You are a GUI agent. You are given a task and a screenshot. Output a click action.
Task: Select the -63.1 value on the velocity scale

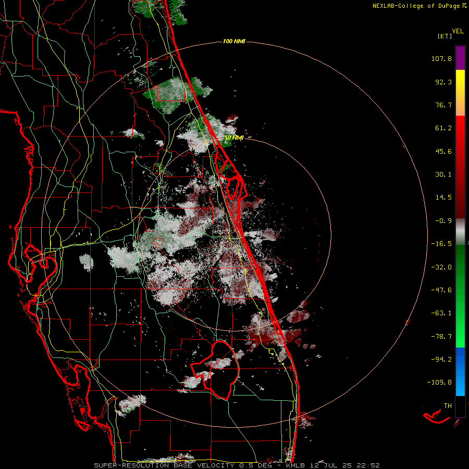click(x=441, y=313)
